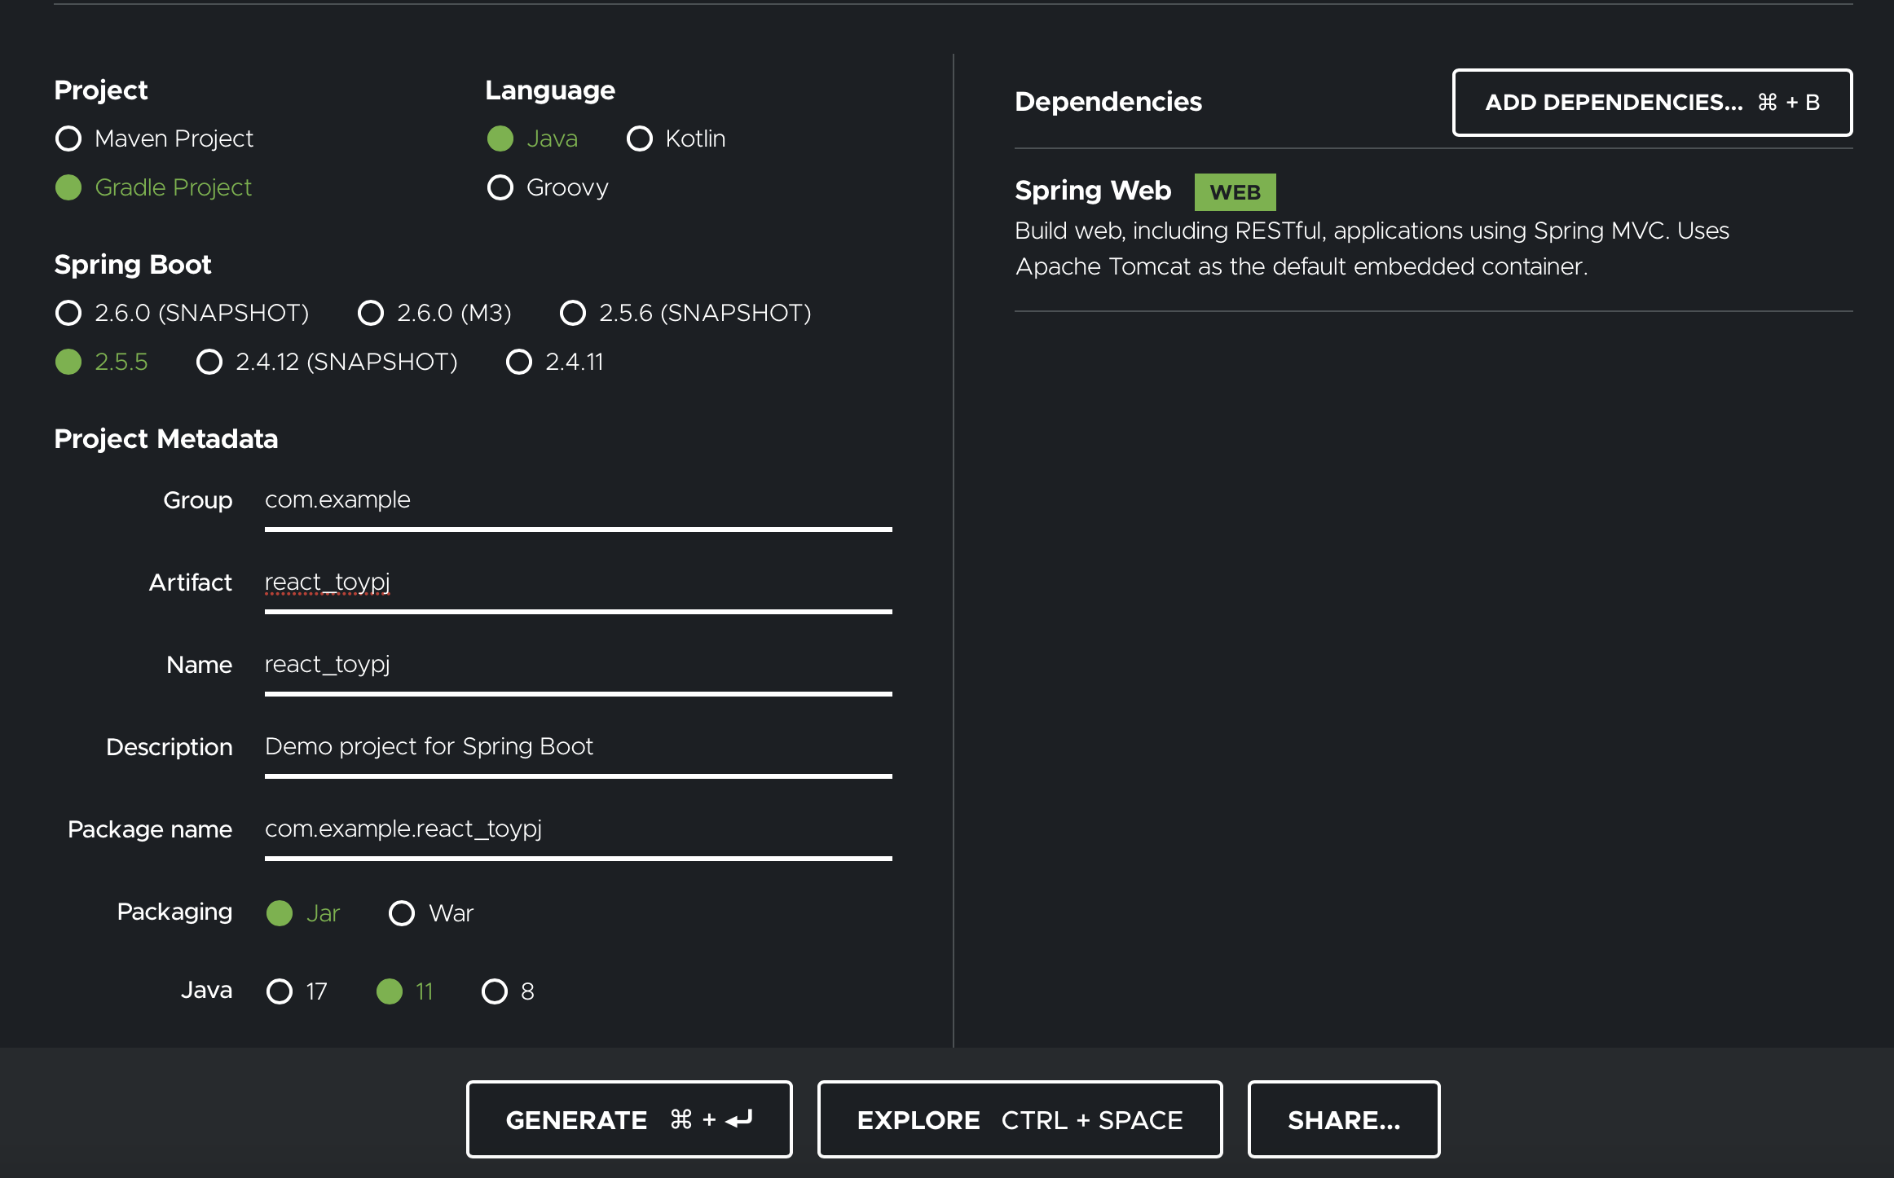The height and width of the screenshot is (1178, 1894).
Task: Click the Spring Web description text
Action: point(1372,248)
